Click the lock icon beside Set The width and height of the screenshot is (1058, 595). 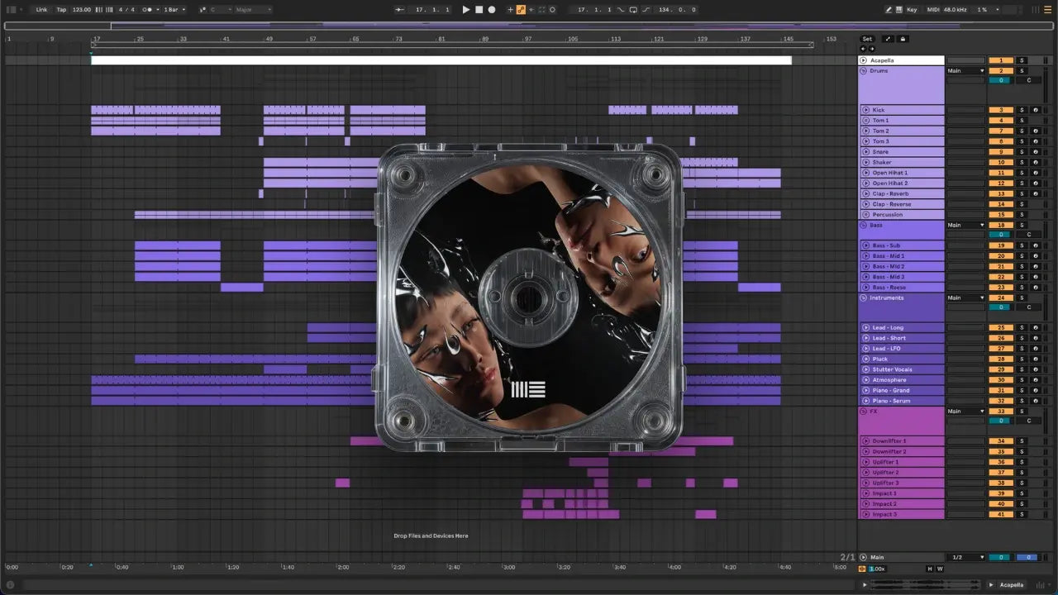903,39
